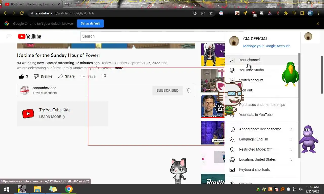
Task: Dislike the Sunday Hour of Power video
Action: pos(43,76)
